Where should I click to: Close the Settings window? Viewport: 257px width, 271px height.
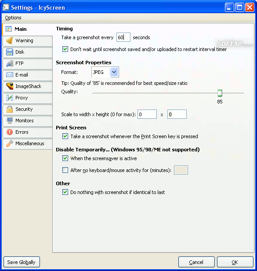tap(250, 7)
